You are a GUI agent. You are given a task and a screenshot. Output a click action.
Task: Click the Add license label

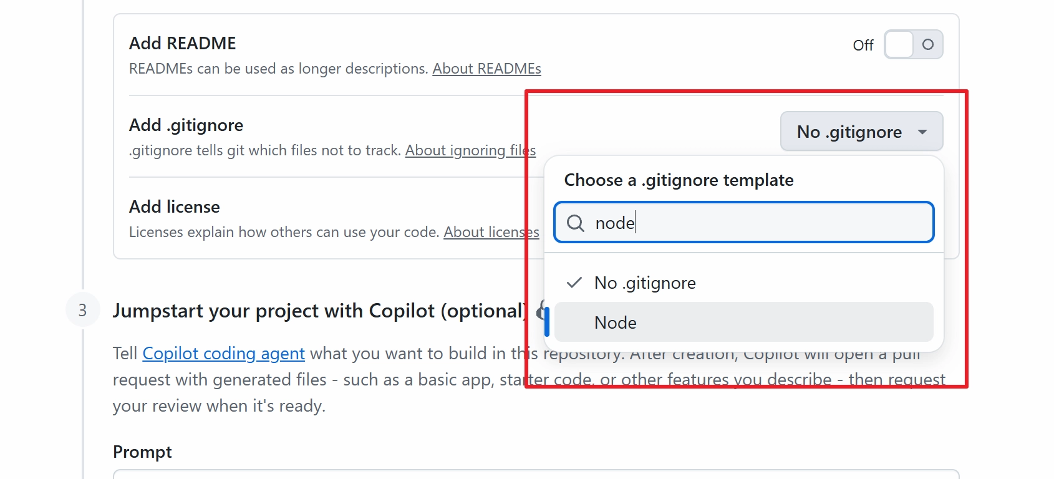pos(174,207)
